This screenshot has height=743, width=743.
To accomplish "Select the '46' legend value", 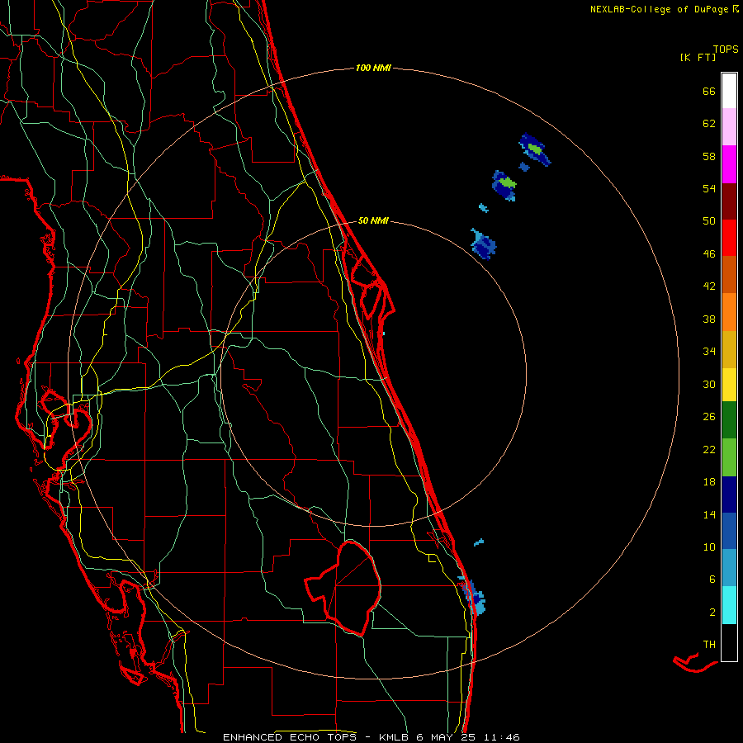I will [x=709, y=254].
